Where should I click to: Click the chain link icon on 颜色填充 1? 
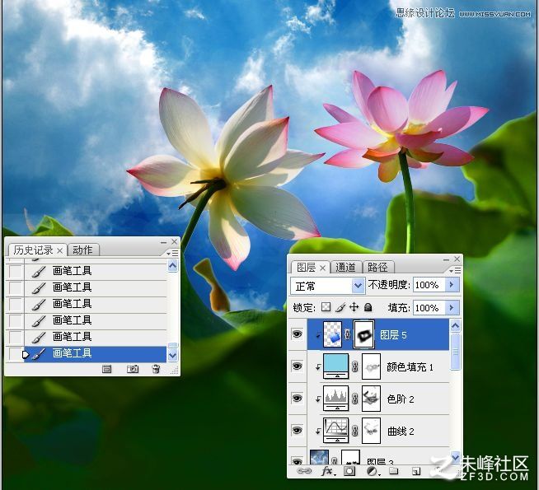click(x=355, y=366)
